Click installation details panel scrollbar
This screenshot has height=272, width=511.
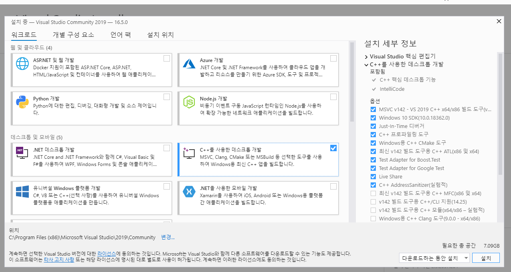coord(500,114)
